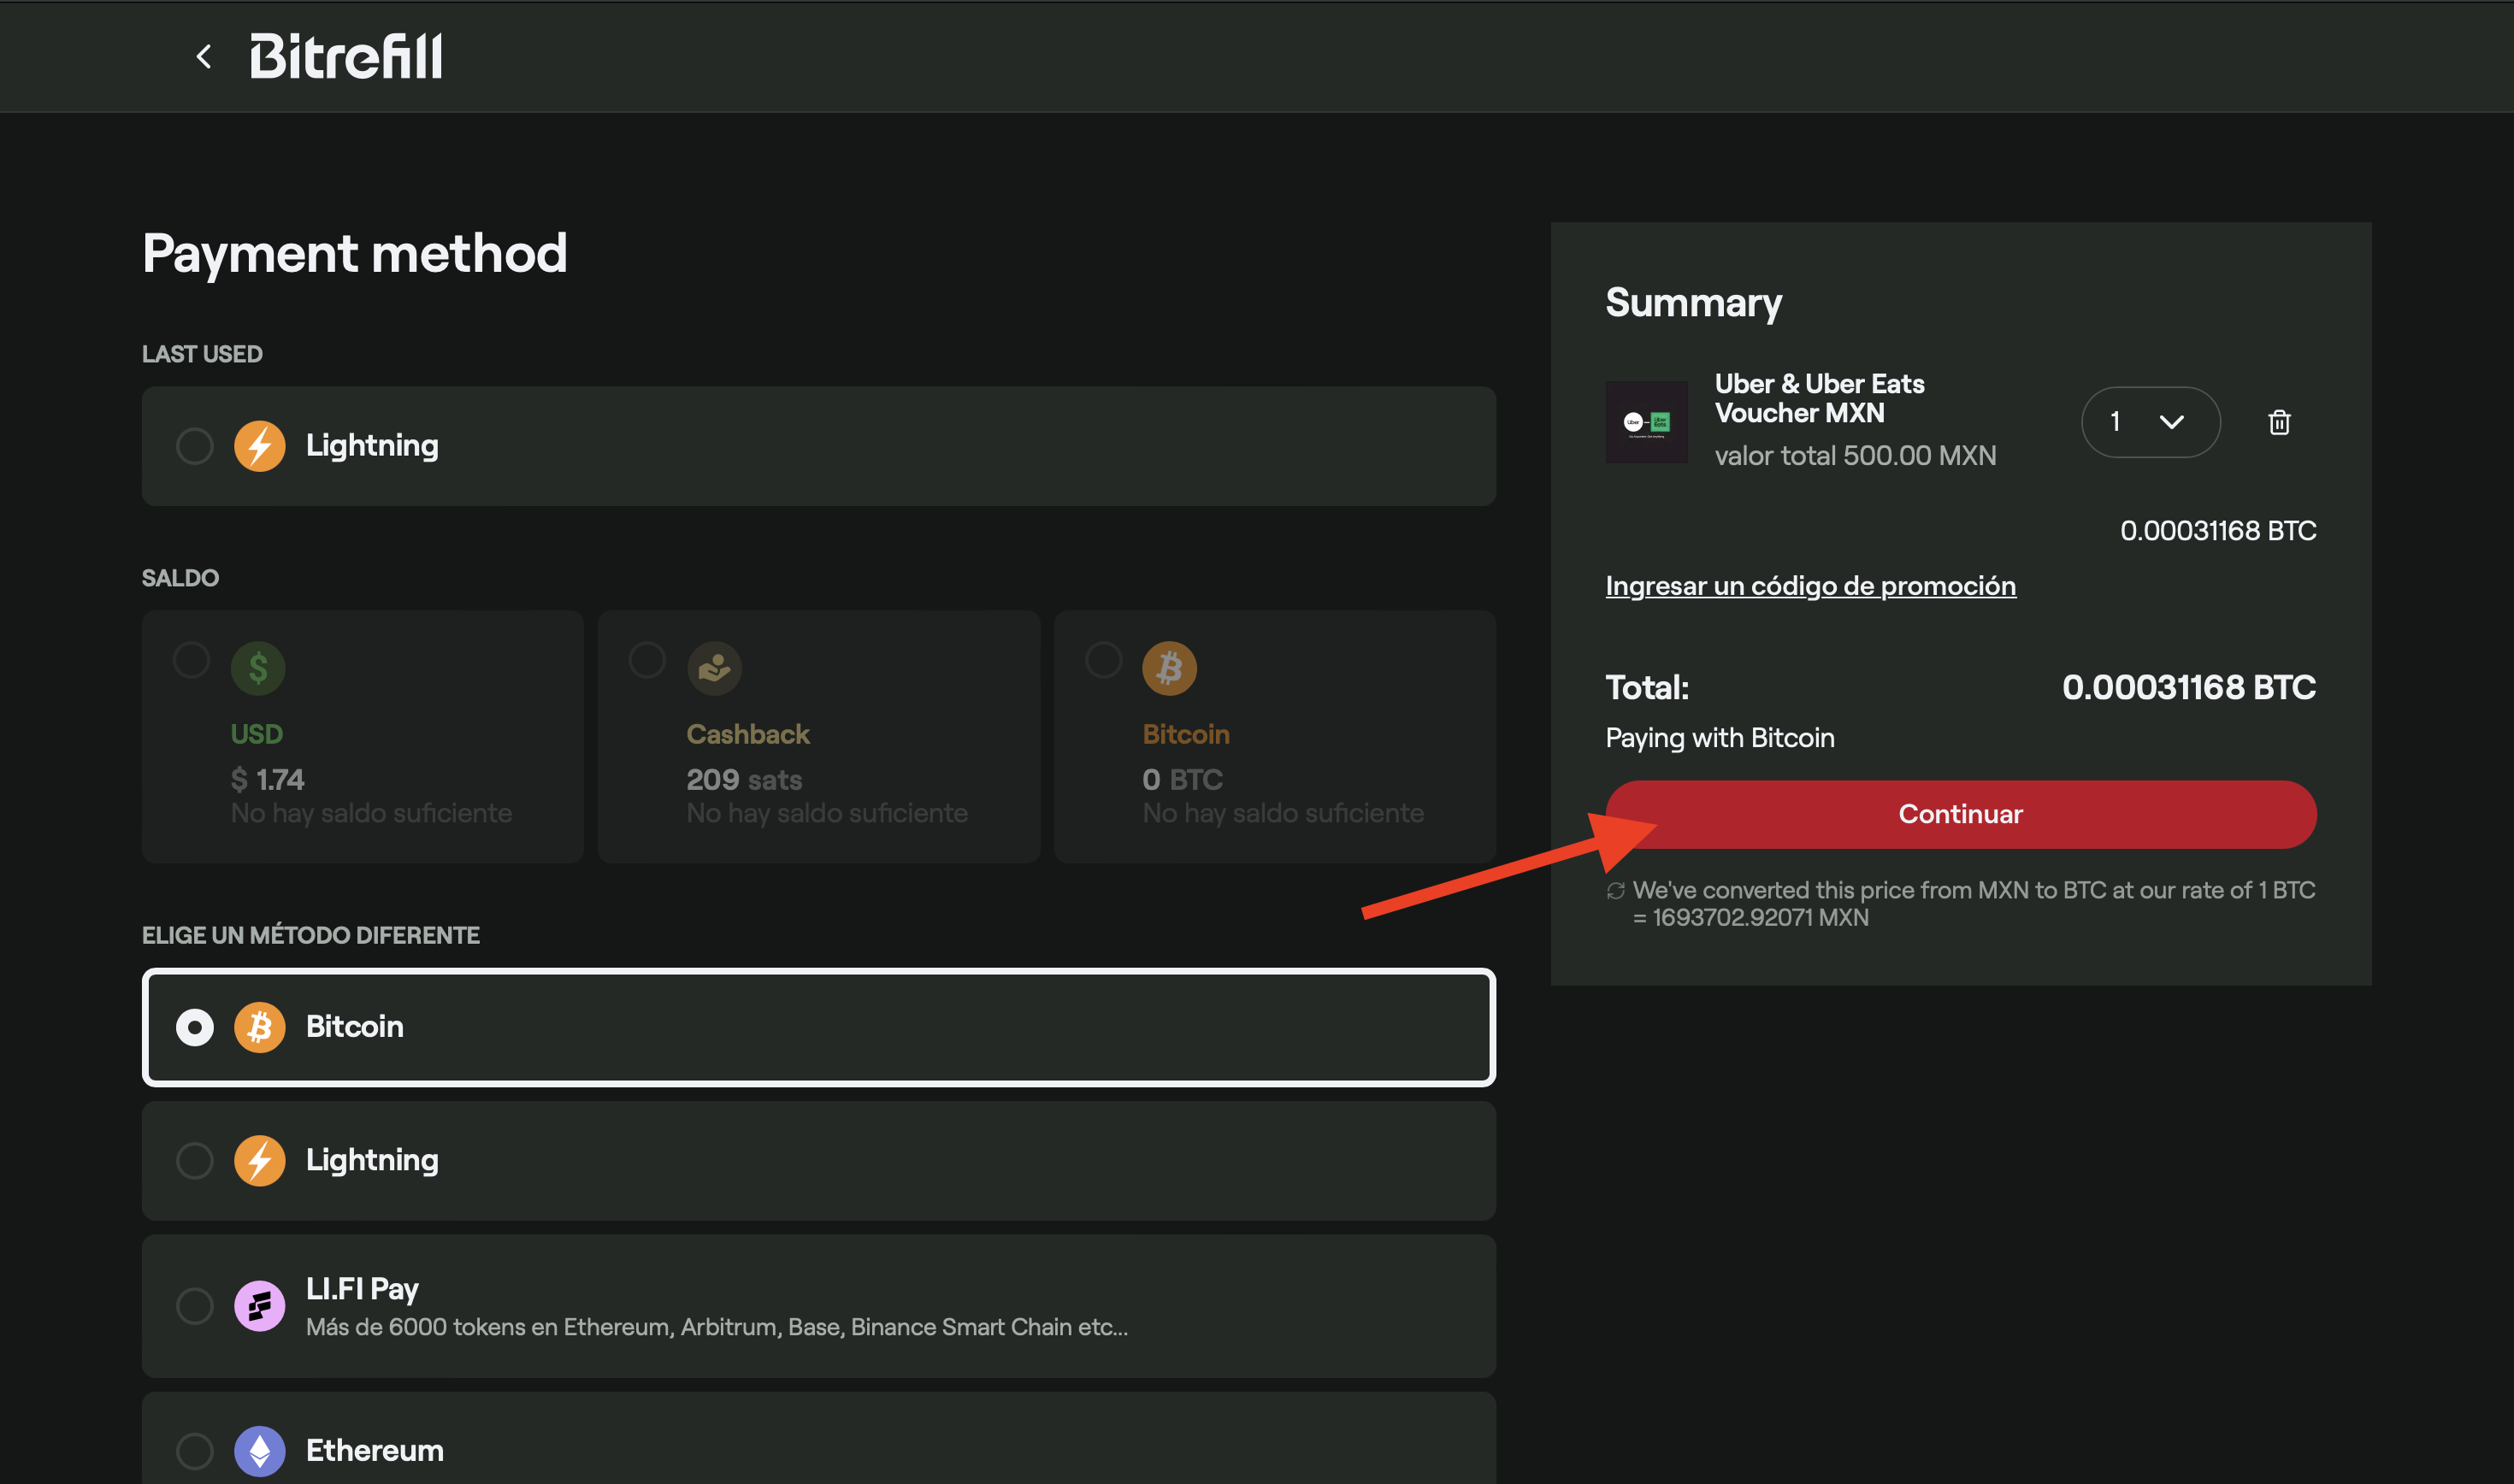Click the 'Payment method' heading
The height and width of the screenshot is (1484, 2514).
coord(355,254)
